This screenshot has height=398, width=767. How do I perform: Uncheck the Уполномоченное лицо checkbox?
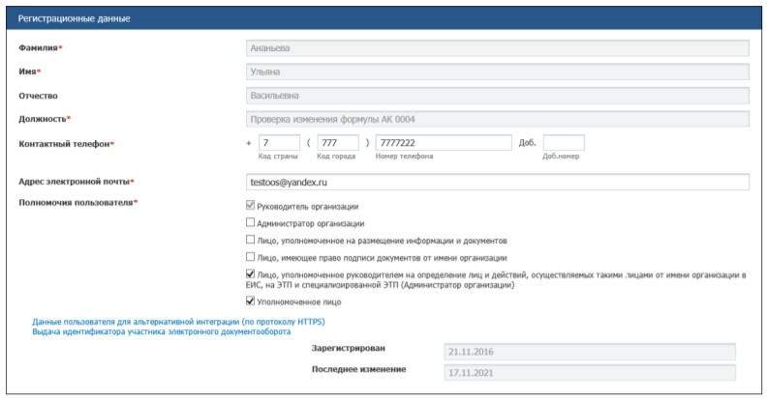pos(252,301)
